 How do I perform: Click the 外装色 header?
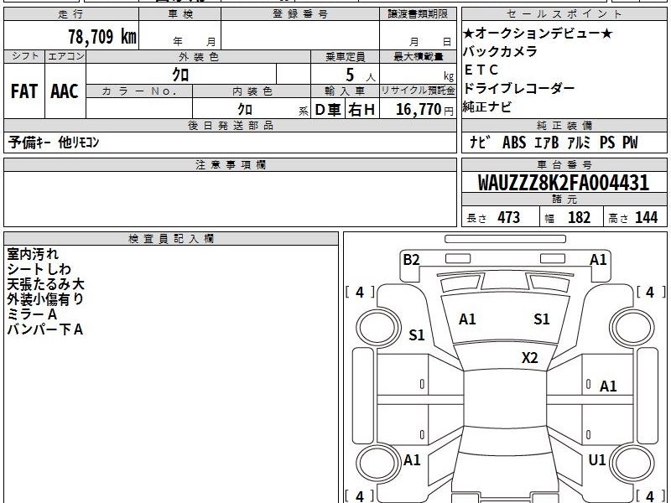198,56
